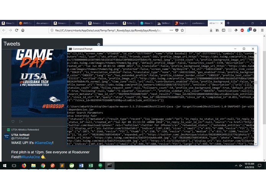Open Hangouts from the taskbar
This screenshot has width=266, height=189.
100,165
